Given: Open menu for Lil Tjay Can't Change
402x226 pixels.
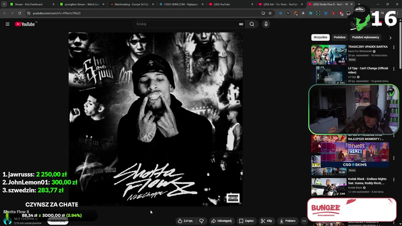Looking at the screenshot, I should 394,69.
